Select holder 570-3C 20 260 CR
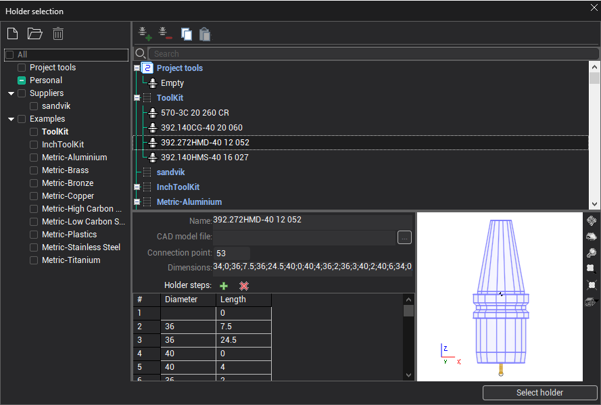Image resolution: width=601 pixels, height=405 pixels. (x=195, y=113)
